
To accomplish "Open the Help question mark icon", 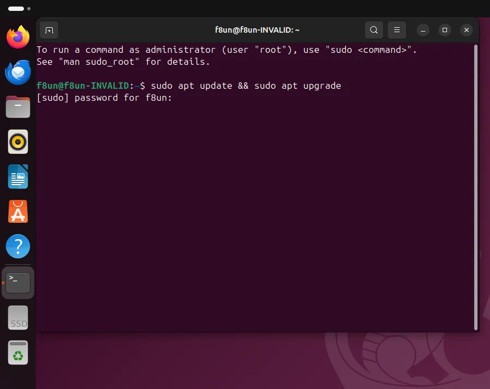I will (x=18, y=247).
